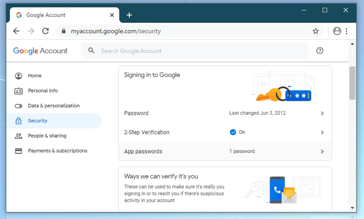
Task: Expand the App passwords row chevron
Action: (322, 152)
